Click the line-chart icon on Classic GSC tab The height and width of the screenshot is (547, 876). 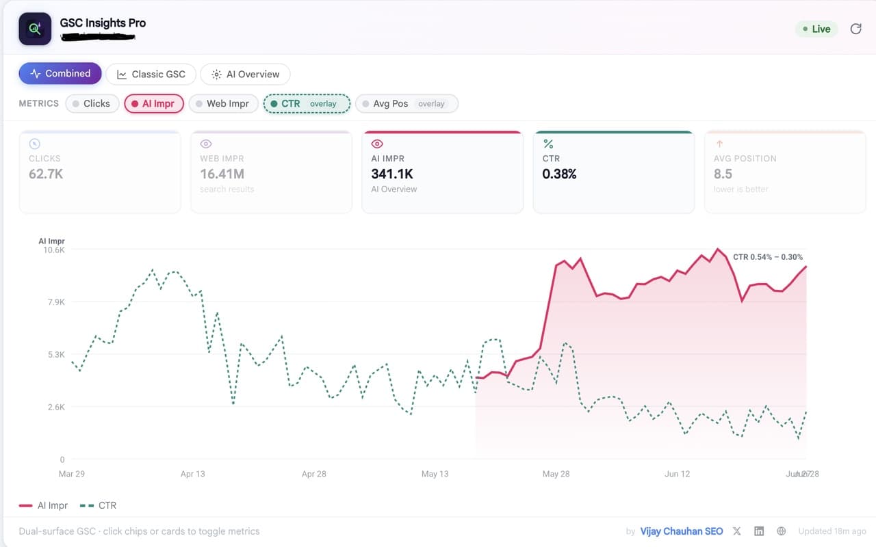(x=122, y=75)
